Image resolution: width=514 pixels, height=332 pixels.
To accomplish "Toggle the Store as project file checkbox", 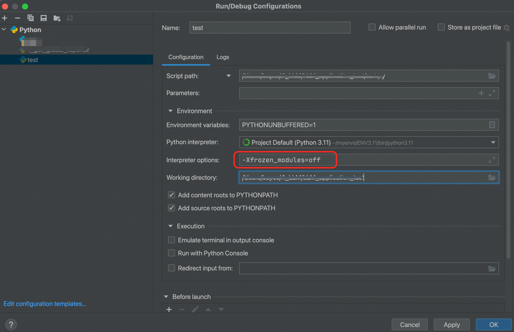I will [x=441, y=27].
